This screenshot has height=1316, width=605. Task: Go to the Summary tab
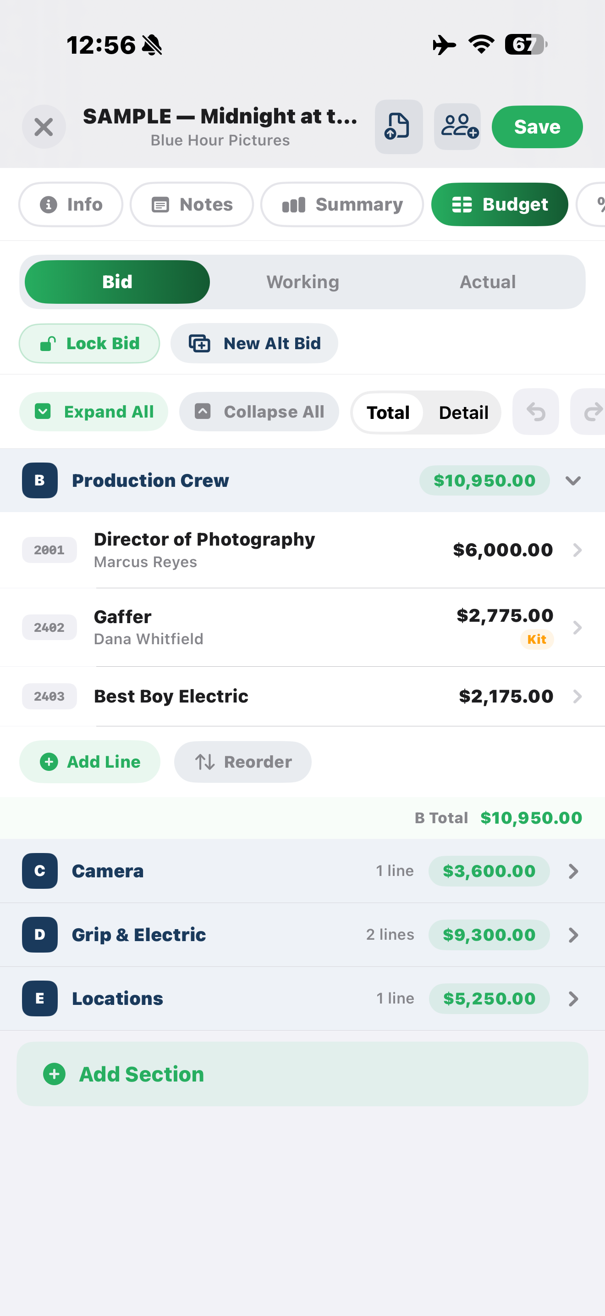[x=342, y=204]
